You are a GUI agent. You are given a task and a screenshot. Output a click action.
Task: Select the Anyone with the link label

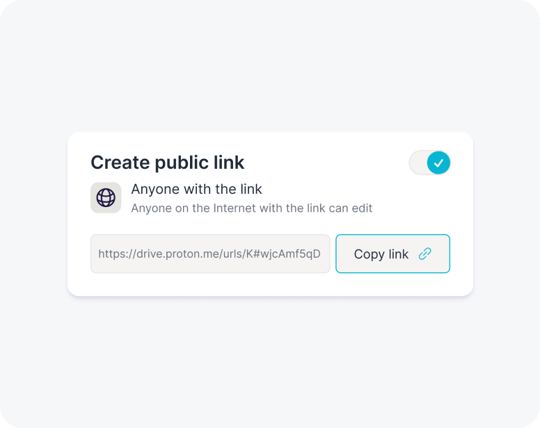196,189
